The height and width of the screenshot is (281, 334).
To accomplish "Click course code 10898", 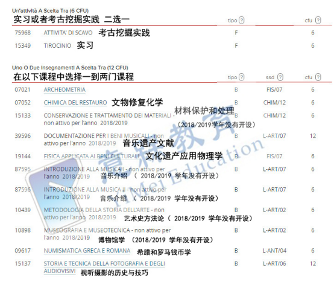I will click(x=22, y=230).
